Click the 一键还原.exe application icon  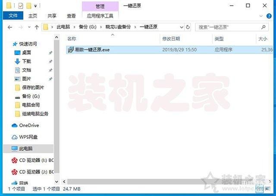pyautogui.click(x=71, y=50)
